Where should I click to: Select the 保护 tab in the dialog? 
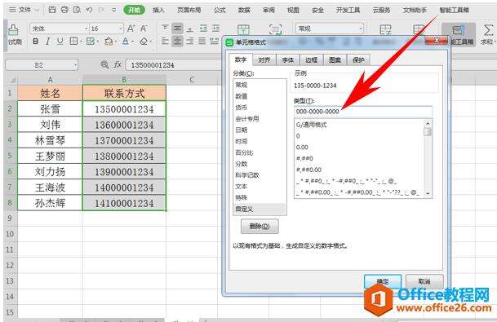pyautogui.click(x=358, y=60)
